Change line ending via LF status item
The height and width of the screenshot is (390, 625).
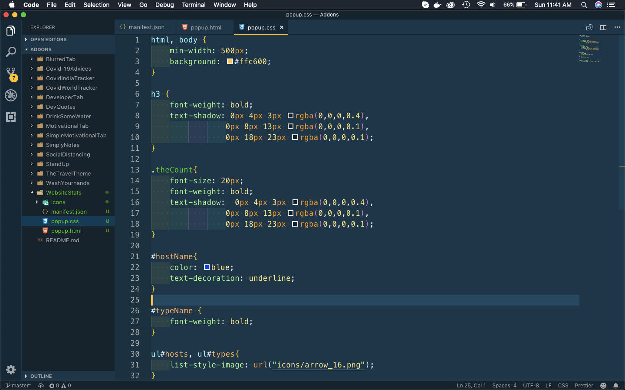click(x=548, y=386)
